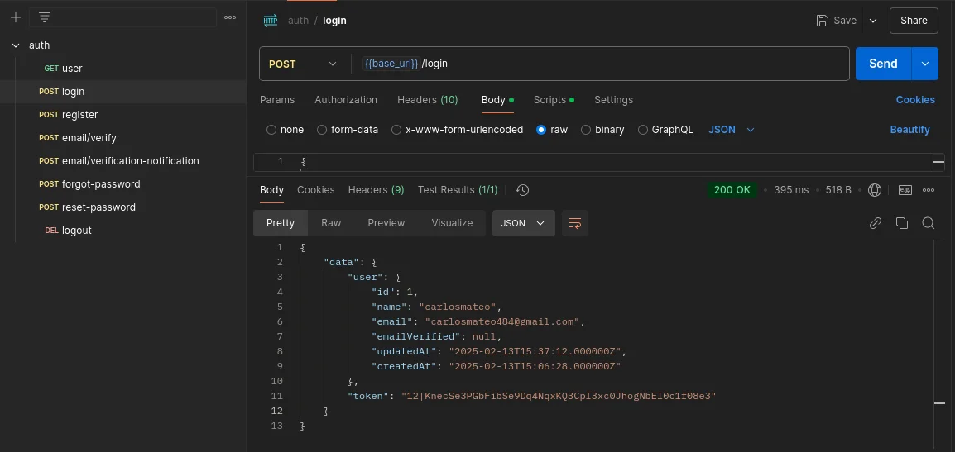Click the 518 B response size
This screenshot has width=955, height=452.
(838, 190)
